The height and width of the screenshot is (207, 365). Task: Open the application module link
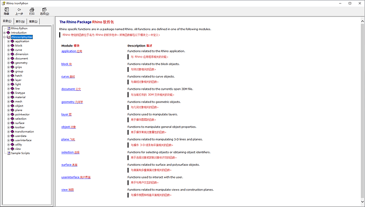click(71, 51)
